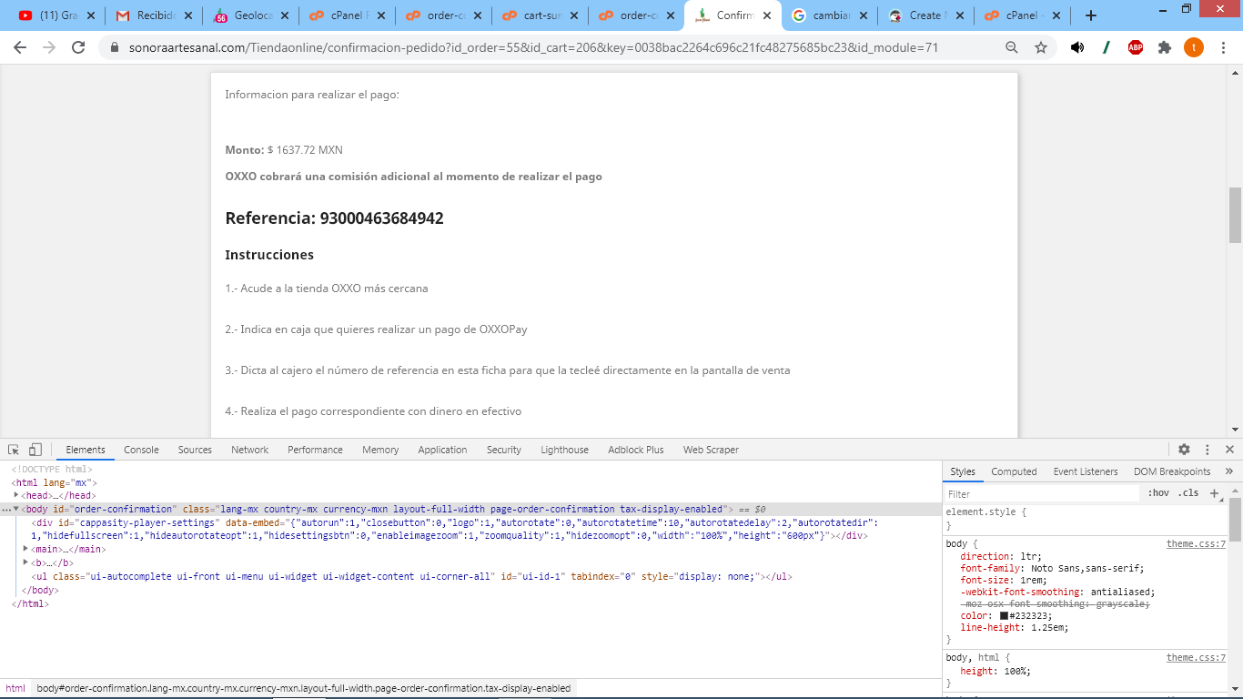Close the Google cambiar tab

click(x=863, y=15)
